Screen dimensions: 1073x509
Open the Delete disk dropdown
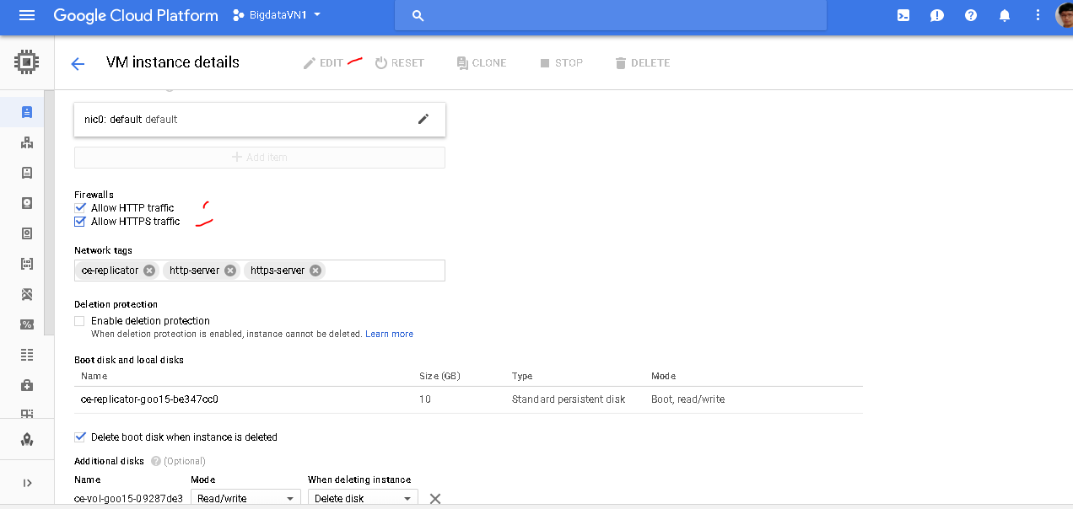[x=363, y=498]
